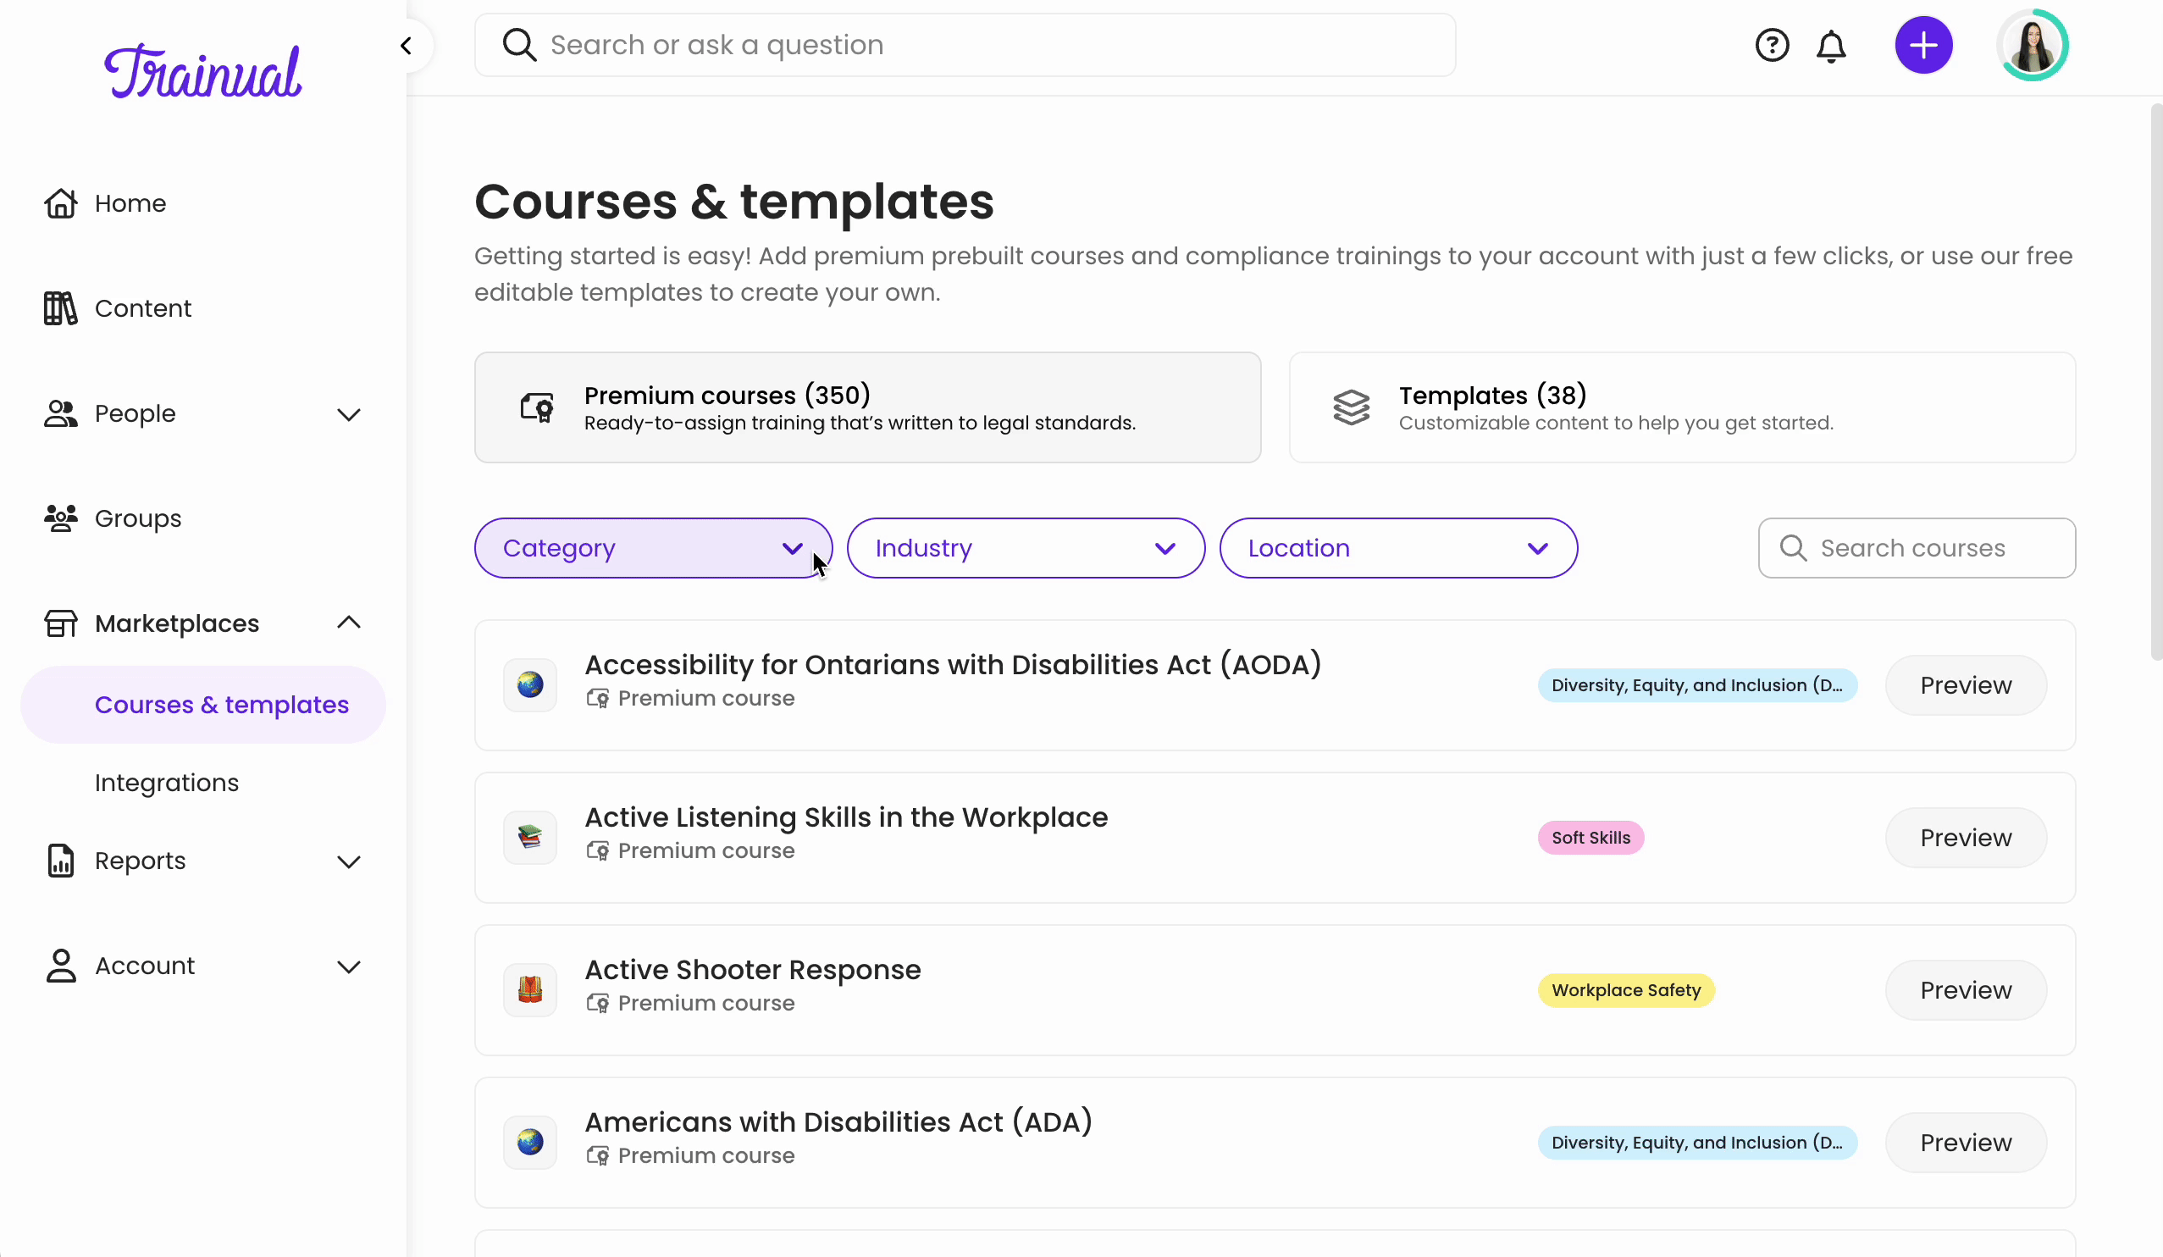This screenshot has width=2163, height=1257.
Task: Focus the Search or ask a question field
Action: pyautogui.click(x=965, y=46)
